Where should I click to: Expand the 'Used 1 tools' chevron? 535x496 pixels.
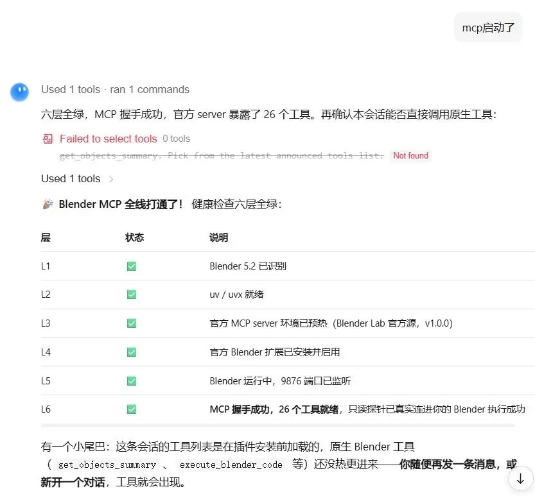point(111,179)
